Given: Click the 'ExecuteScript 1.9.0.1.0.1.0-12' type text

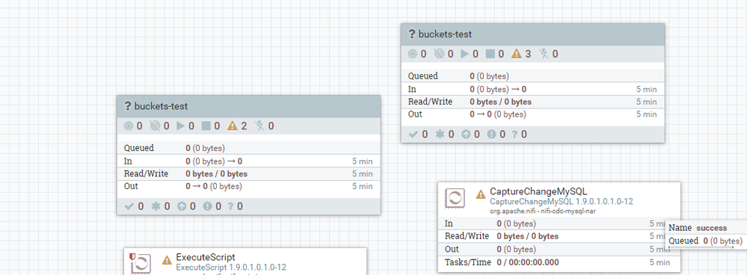Looking at the screenshot, I should 231,268.
